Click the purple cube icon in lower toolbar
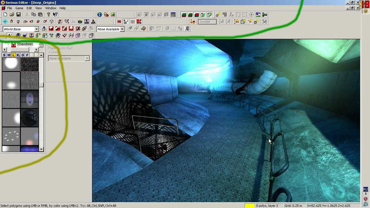Image resolution: width=370 pixels, height=208 pixels. click(x=78, y=35)
